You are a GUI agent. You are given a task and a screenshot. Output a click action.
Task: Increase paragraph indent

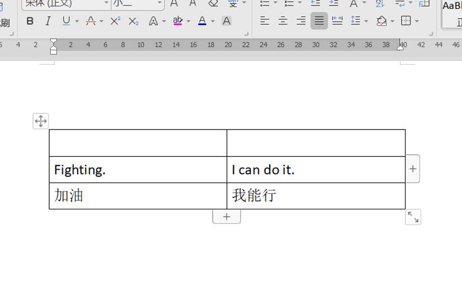click(x=334, y=3)
